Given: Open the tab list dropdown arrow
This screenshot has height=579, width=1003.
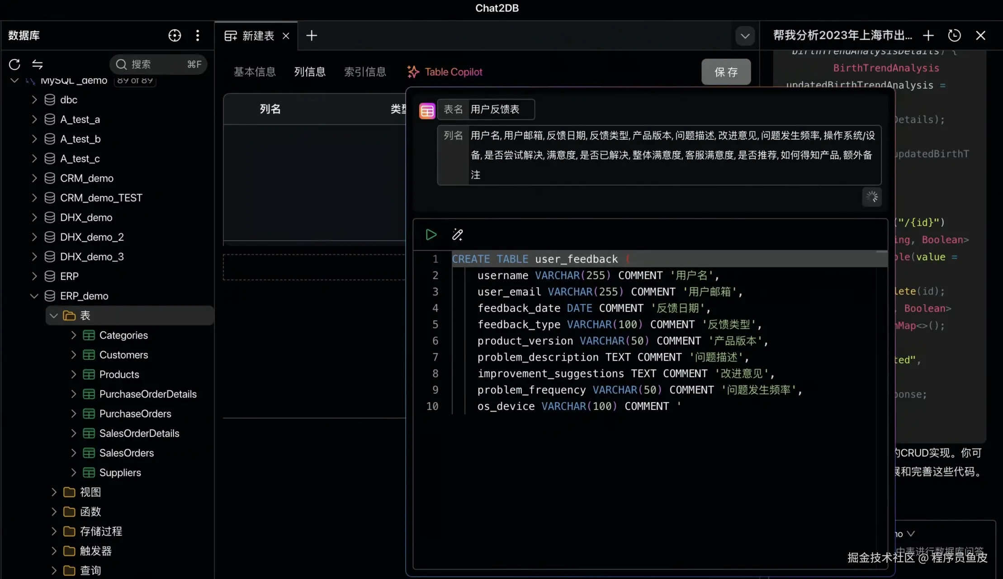Looking at the screenshot, I should (745, 36).
